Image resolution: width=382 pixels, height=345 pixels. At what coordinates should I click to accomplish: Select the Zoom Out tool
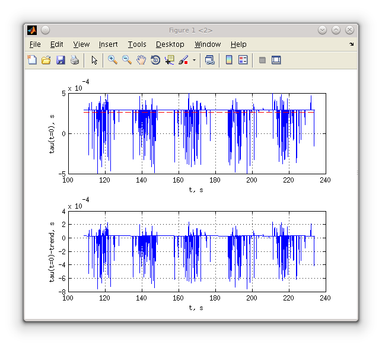click(126, 60)
